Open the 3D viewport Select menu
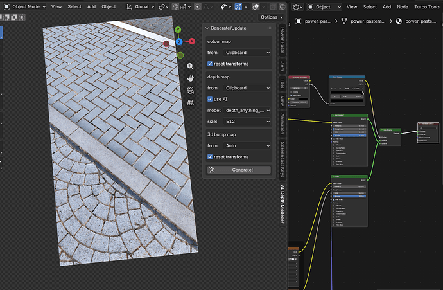The height and width of the screenshot is (290, 443). coord(74,6)
